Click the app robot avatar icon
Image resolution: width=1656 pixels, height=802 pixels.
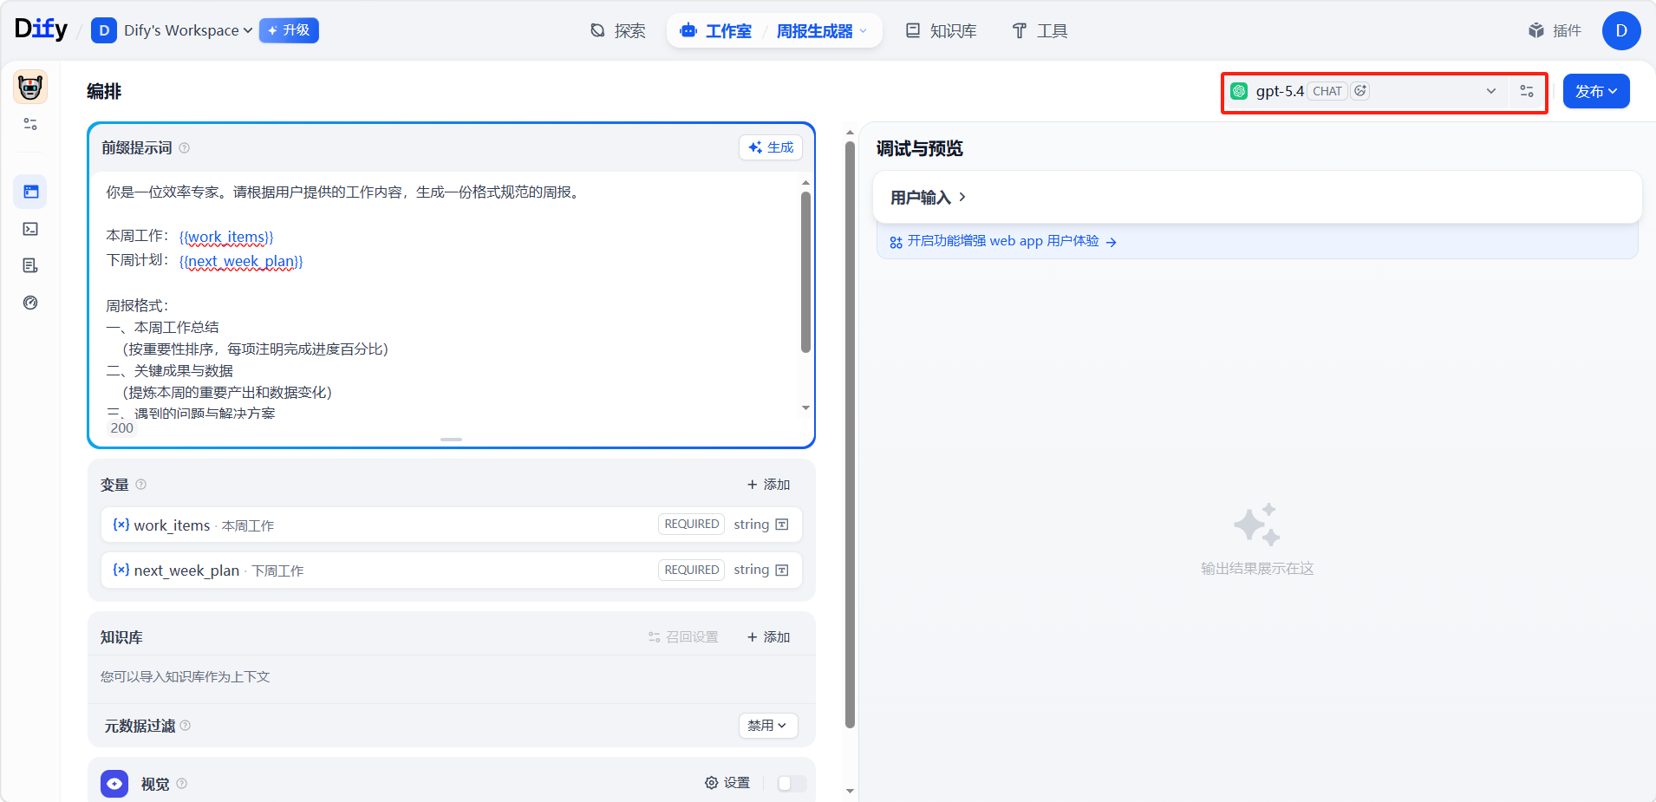tap(30, 88)
